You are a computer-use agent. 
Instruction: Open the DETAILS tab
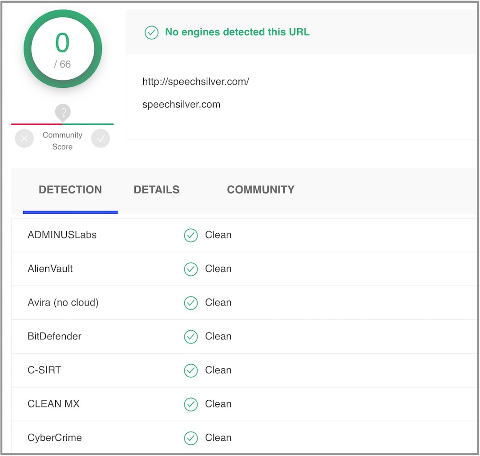tap(157, 190)
